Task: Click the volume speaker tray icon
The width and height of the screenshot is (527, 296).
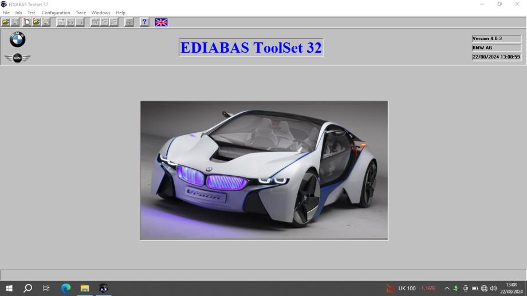Action: (493, 289)
